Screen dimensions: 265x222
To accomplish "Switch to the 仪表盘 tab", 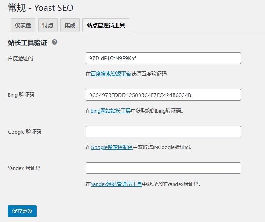I will pyautogui.click(x=23, y=25).
